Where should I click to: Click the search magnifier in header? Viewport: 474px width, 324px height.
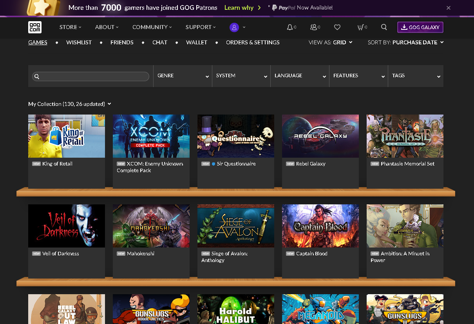(x=384, y=27)
